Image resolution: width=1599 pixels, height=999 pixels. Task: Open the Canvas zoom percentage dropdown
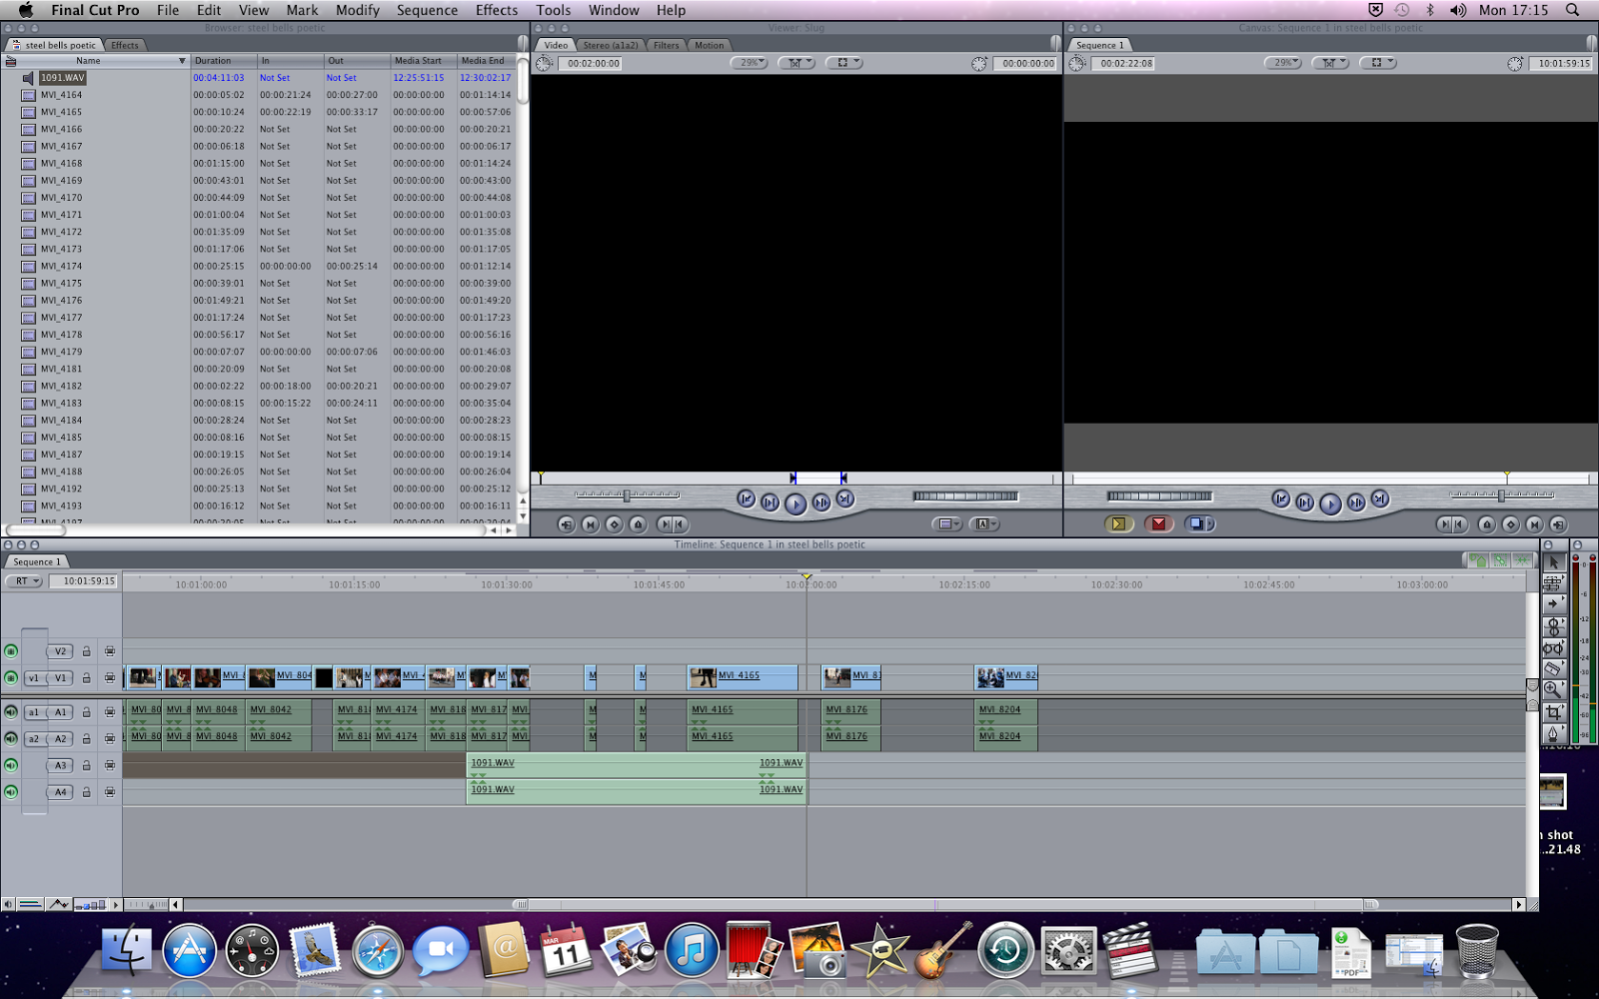tap(1283, 62)
